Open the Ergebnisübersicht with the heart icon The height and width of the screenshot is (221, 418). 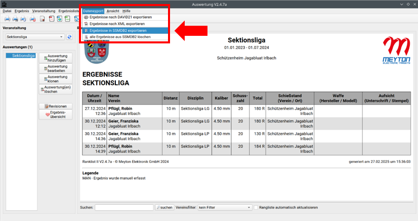click(x=56, y=115)
